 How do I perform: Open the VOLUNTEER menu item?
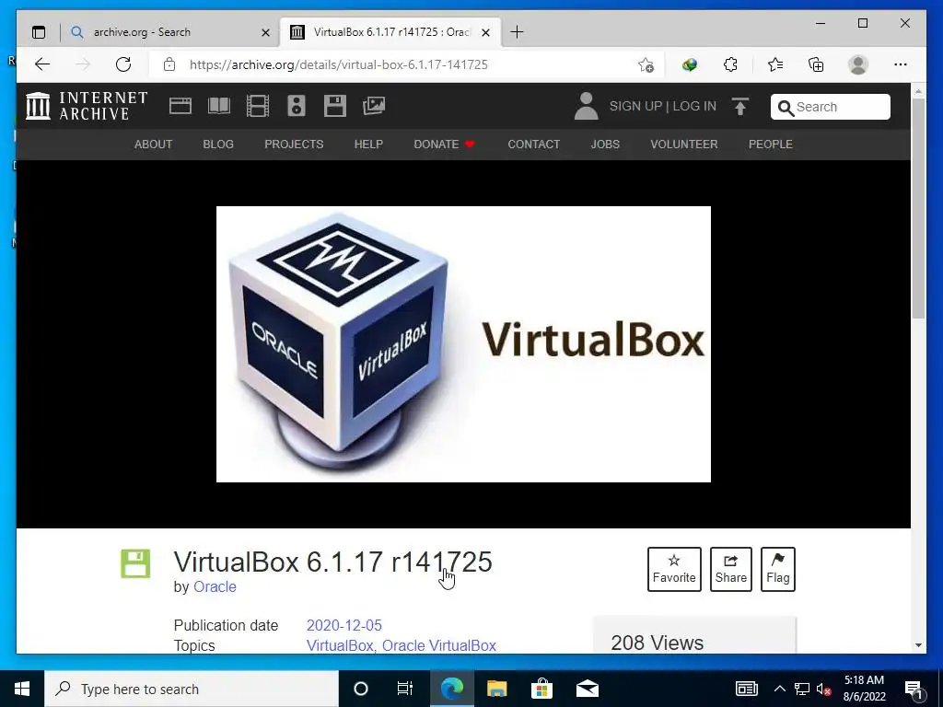(x=684, y=145)
